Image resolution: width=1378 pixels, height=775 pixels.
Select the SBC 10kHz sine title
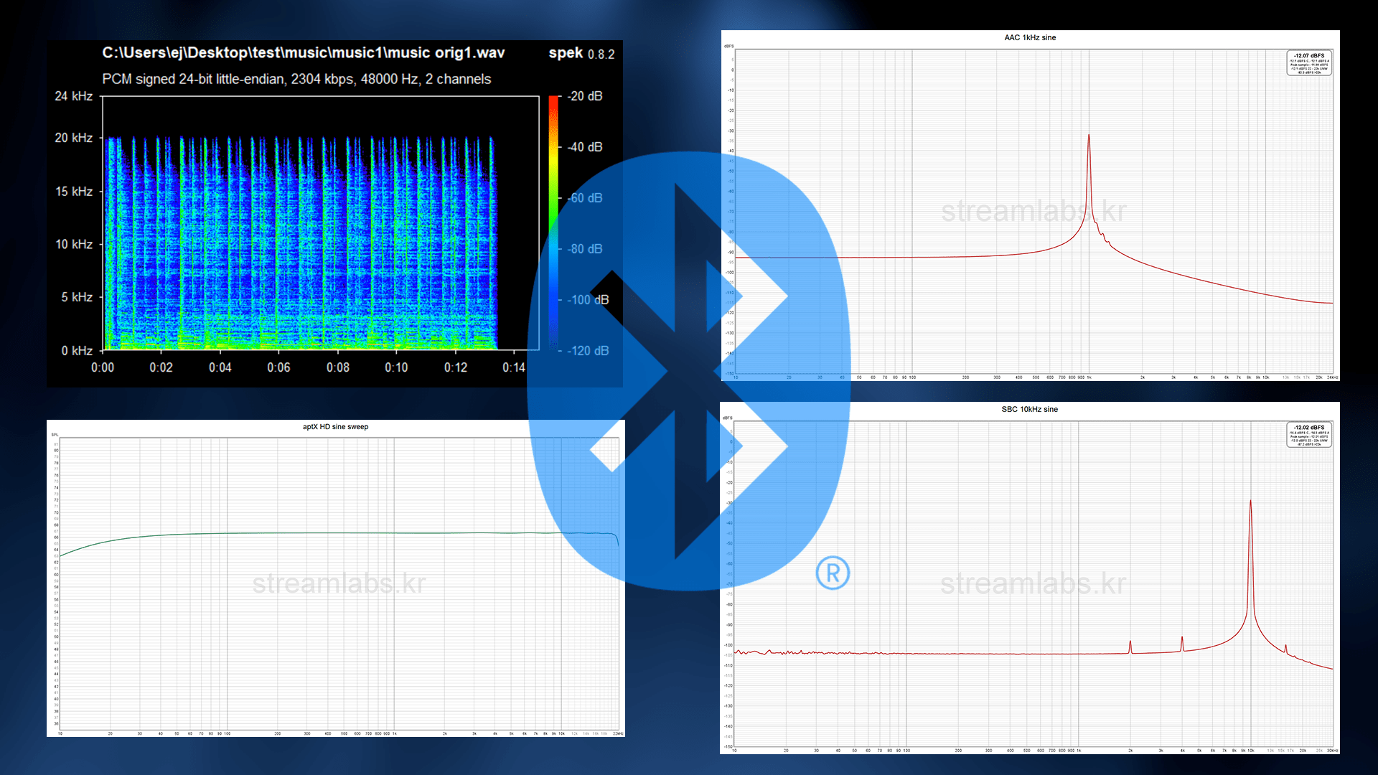pos(1030,409)
